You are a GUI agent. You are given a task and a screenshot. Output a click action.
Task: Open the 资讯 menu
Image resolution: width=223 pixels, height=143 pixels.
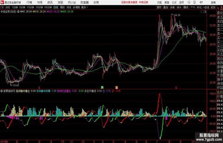[x=50, y=2]
